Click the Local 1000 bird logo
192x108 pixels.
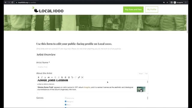tap(48, 10)
